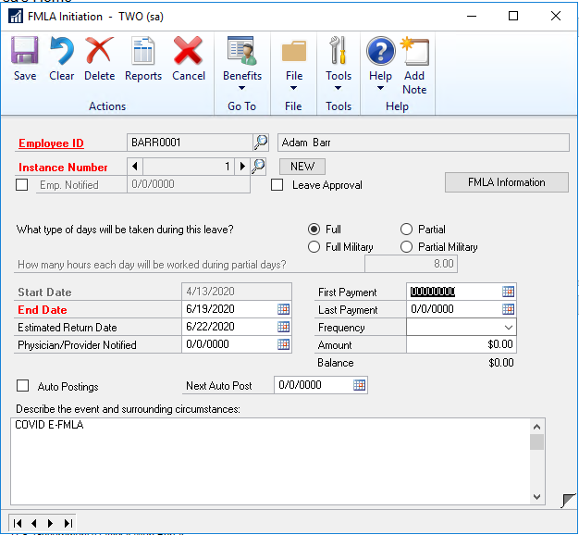Click the event description text area
The image size is (579, 535).
pos(270,461)
